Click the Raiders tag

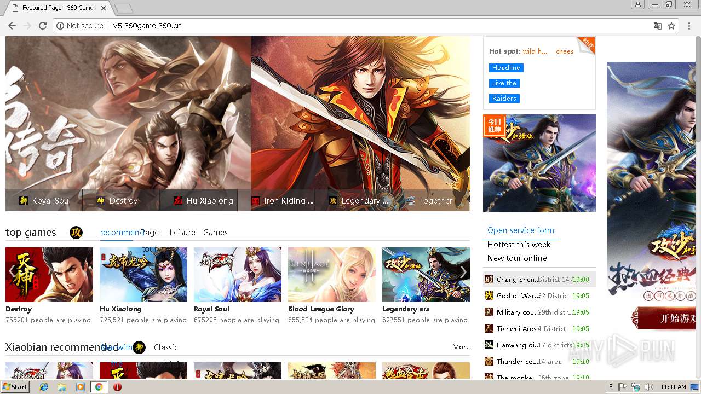pos(504,99)
